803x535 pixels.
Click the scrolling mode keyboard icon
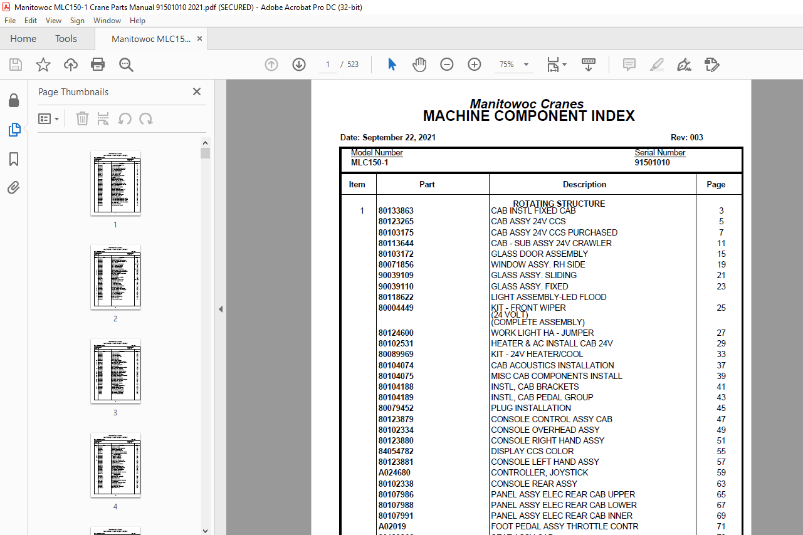point(589,65)
